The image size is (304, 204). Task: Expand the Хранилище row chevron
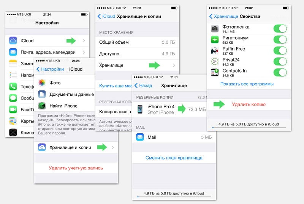point(174,65)
